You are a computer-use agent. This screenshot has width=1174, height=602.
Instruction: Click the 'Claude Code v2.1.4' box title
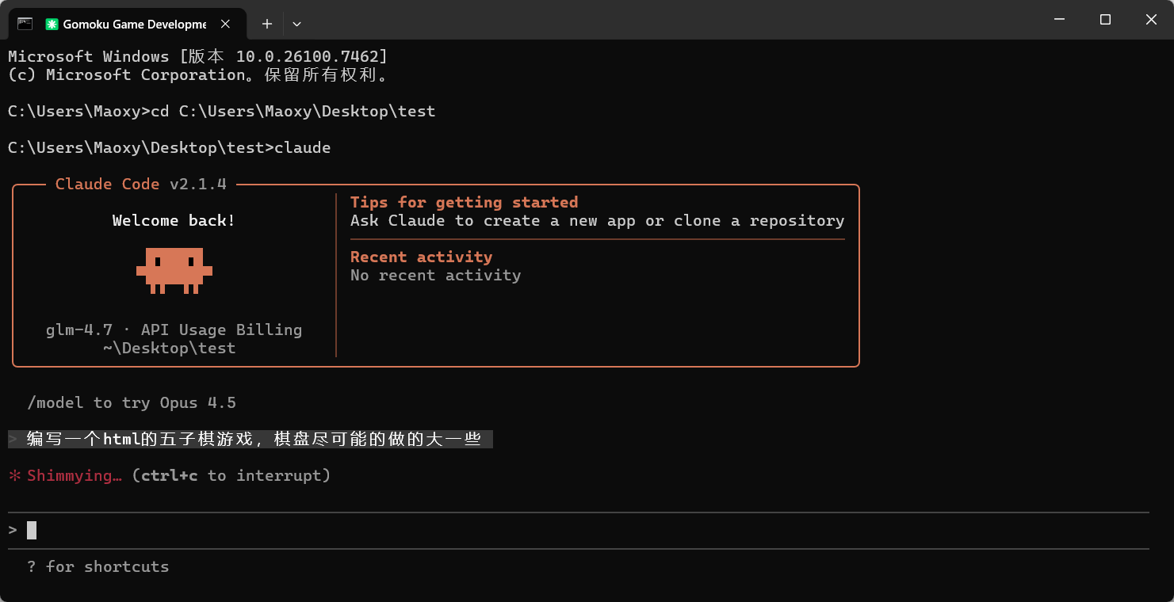(141, 184)
